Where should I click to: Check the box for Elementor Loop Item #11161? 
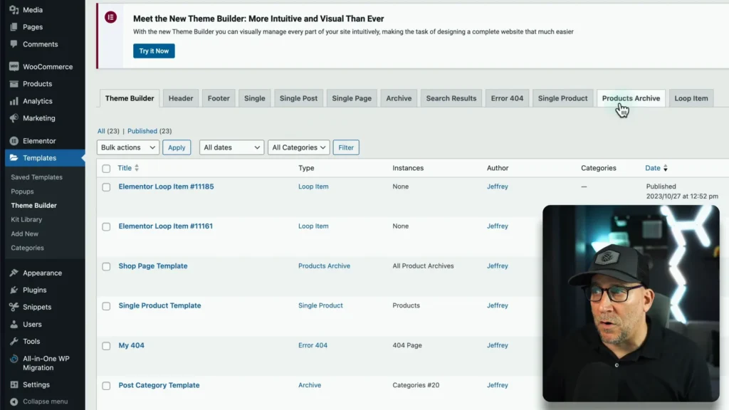(106, 226)
